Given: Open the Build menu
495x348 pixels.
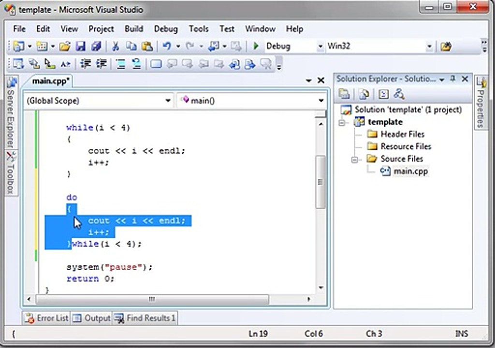Looking at the screenshot, I should (134, 29).
